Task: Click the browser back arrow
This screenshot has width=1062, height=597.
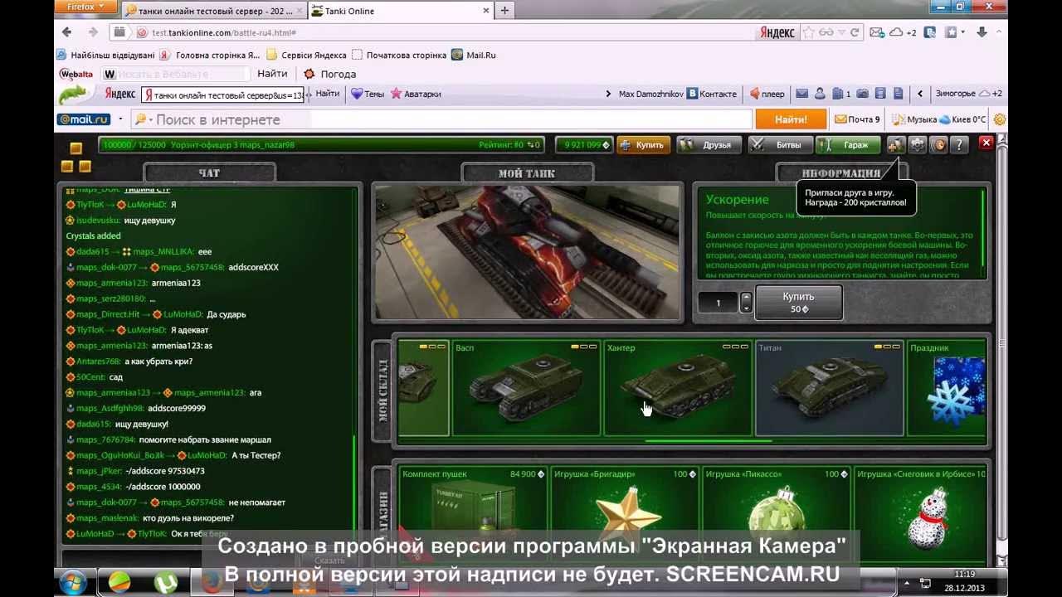Action: tap(67, 32)
